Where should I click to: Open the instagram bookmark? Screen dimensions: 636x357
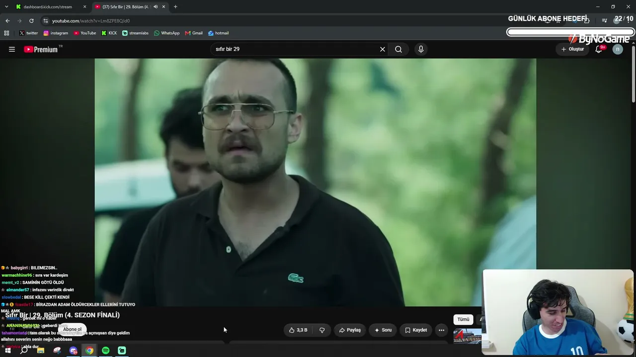(56, 33)
